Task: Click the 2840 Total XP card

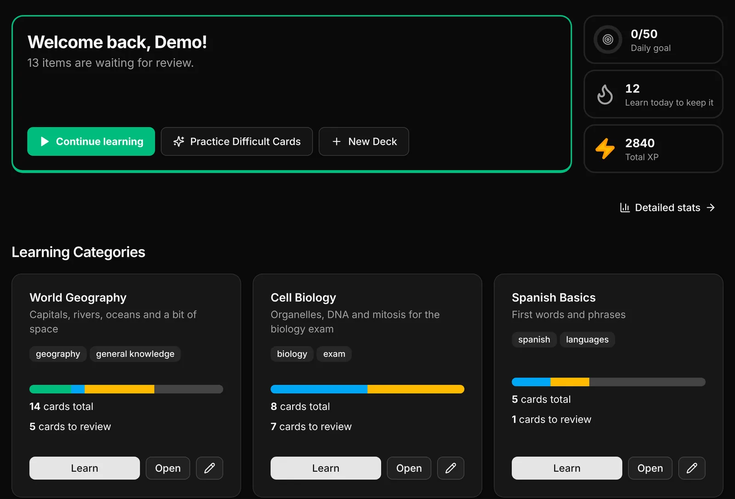Action: coord(653,149)
